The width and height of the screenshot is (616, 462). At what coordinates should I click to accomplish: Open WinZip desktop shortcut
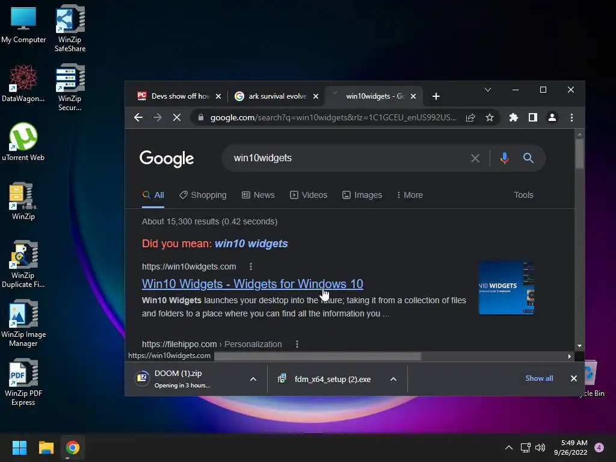(23, 201)
